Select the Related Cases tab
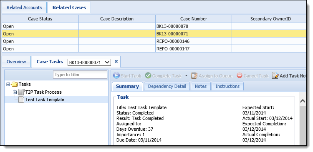This screenshot has height=152, width=313. (69, 7)
